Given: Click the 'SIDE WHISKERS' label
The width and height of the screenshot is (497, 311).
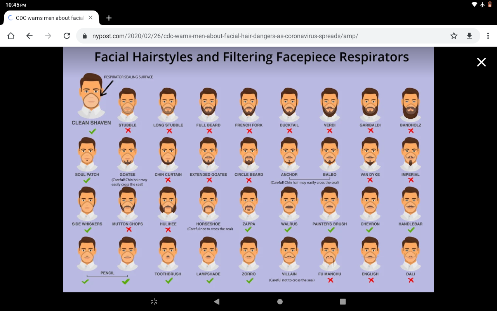Looking at the screenshot, I should click(87, 224).
